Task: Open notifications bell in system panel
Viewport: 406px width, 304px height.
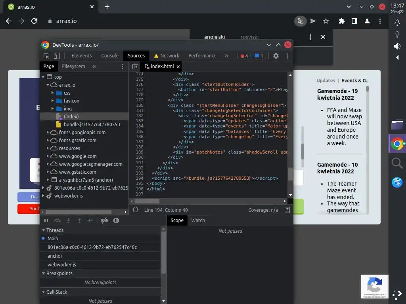Action: coord(397,23)
